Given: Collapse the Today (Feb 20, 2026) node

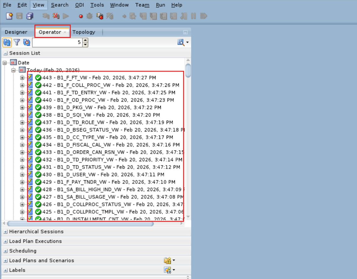Looking at the screenshot, I should 14,70.
